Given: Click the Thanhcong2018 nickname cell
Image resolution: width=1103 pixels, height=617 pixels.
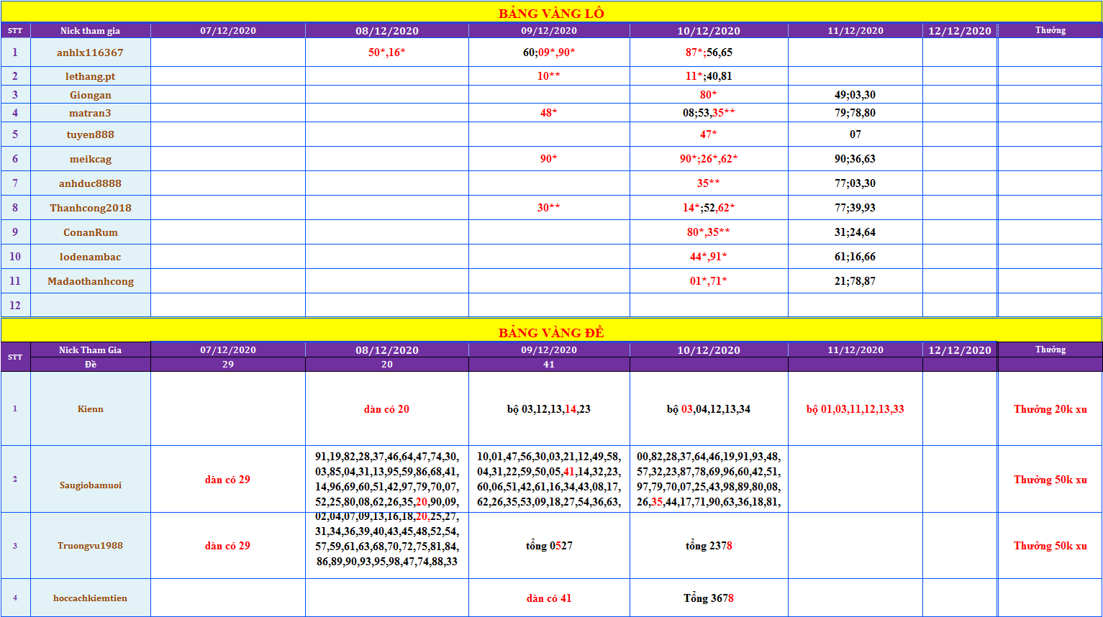Looking at the screenshot, I should tap(91, 207).
